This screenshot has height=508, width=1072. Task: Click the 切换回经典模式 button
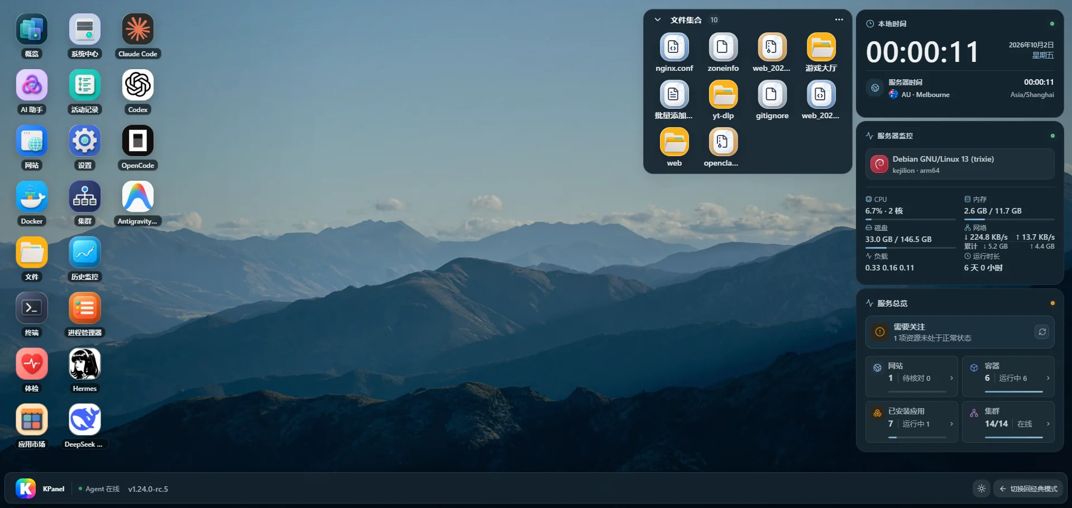(x=1028, y=488)
